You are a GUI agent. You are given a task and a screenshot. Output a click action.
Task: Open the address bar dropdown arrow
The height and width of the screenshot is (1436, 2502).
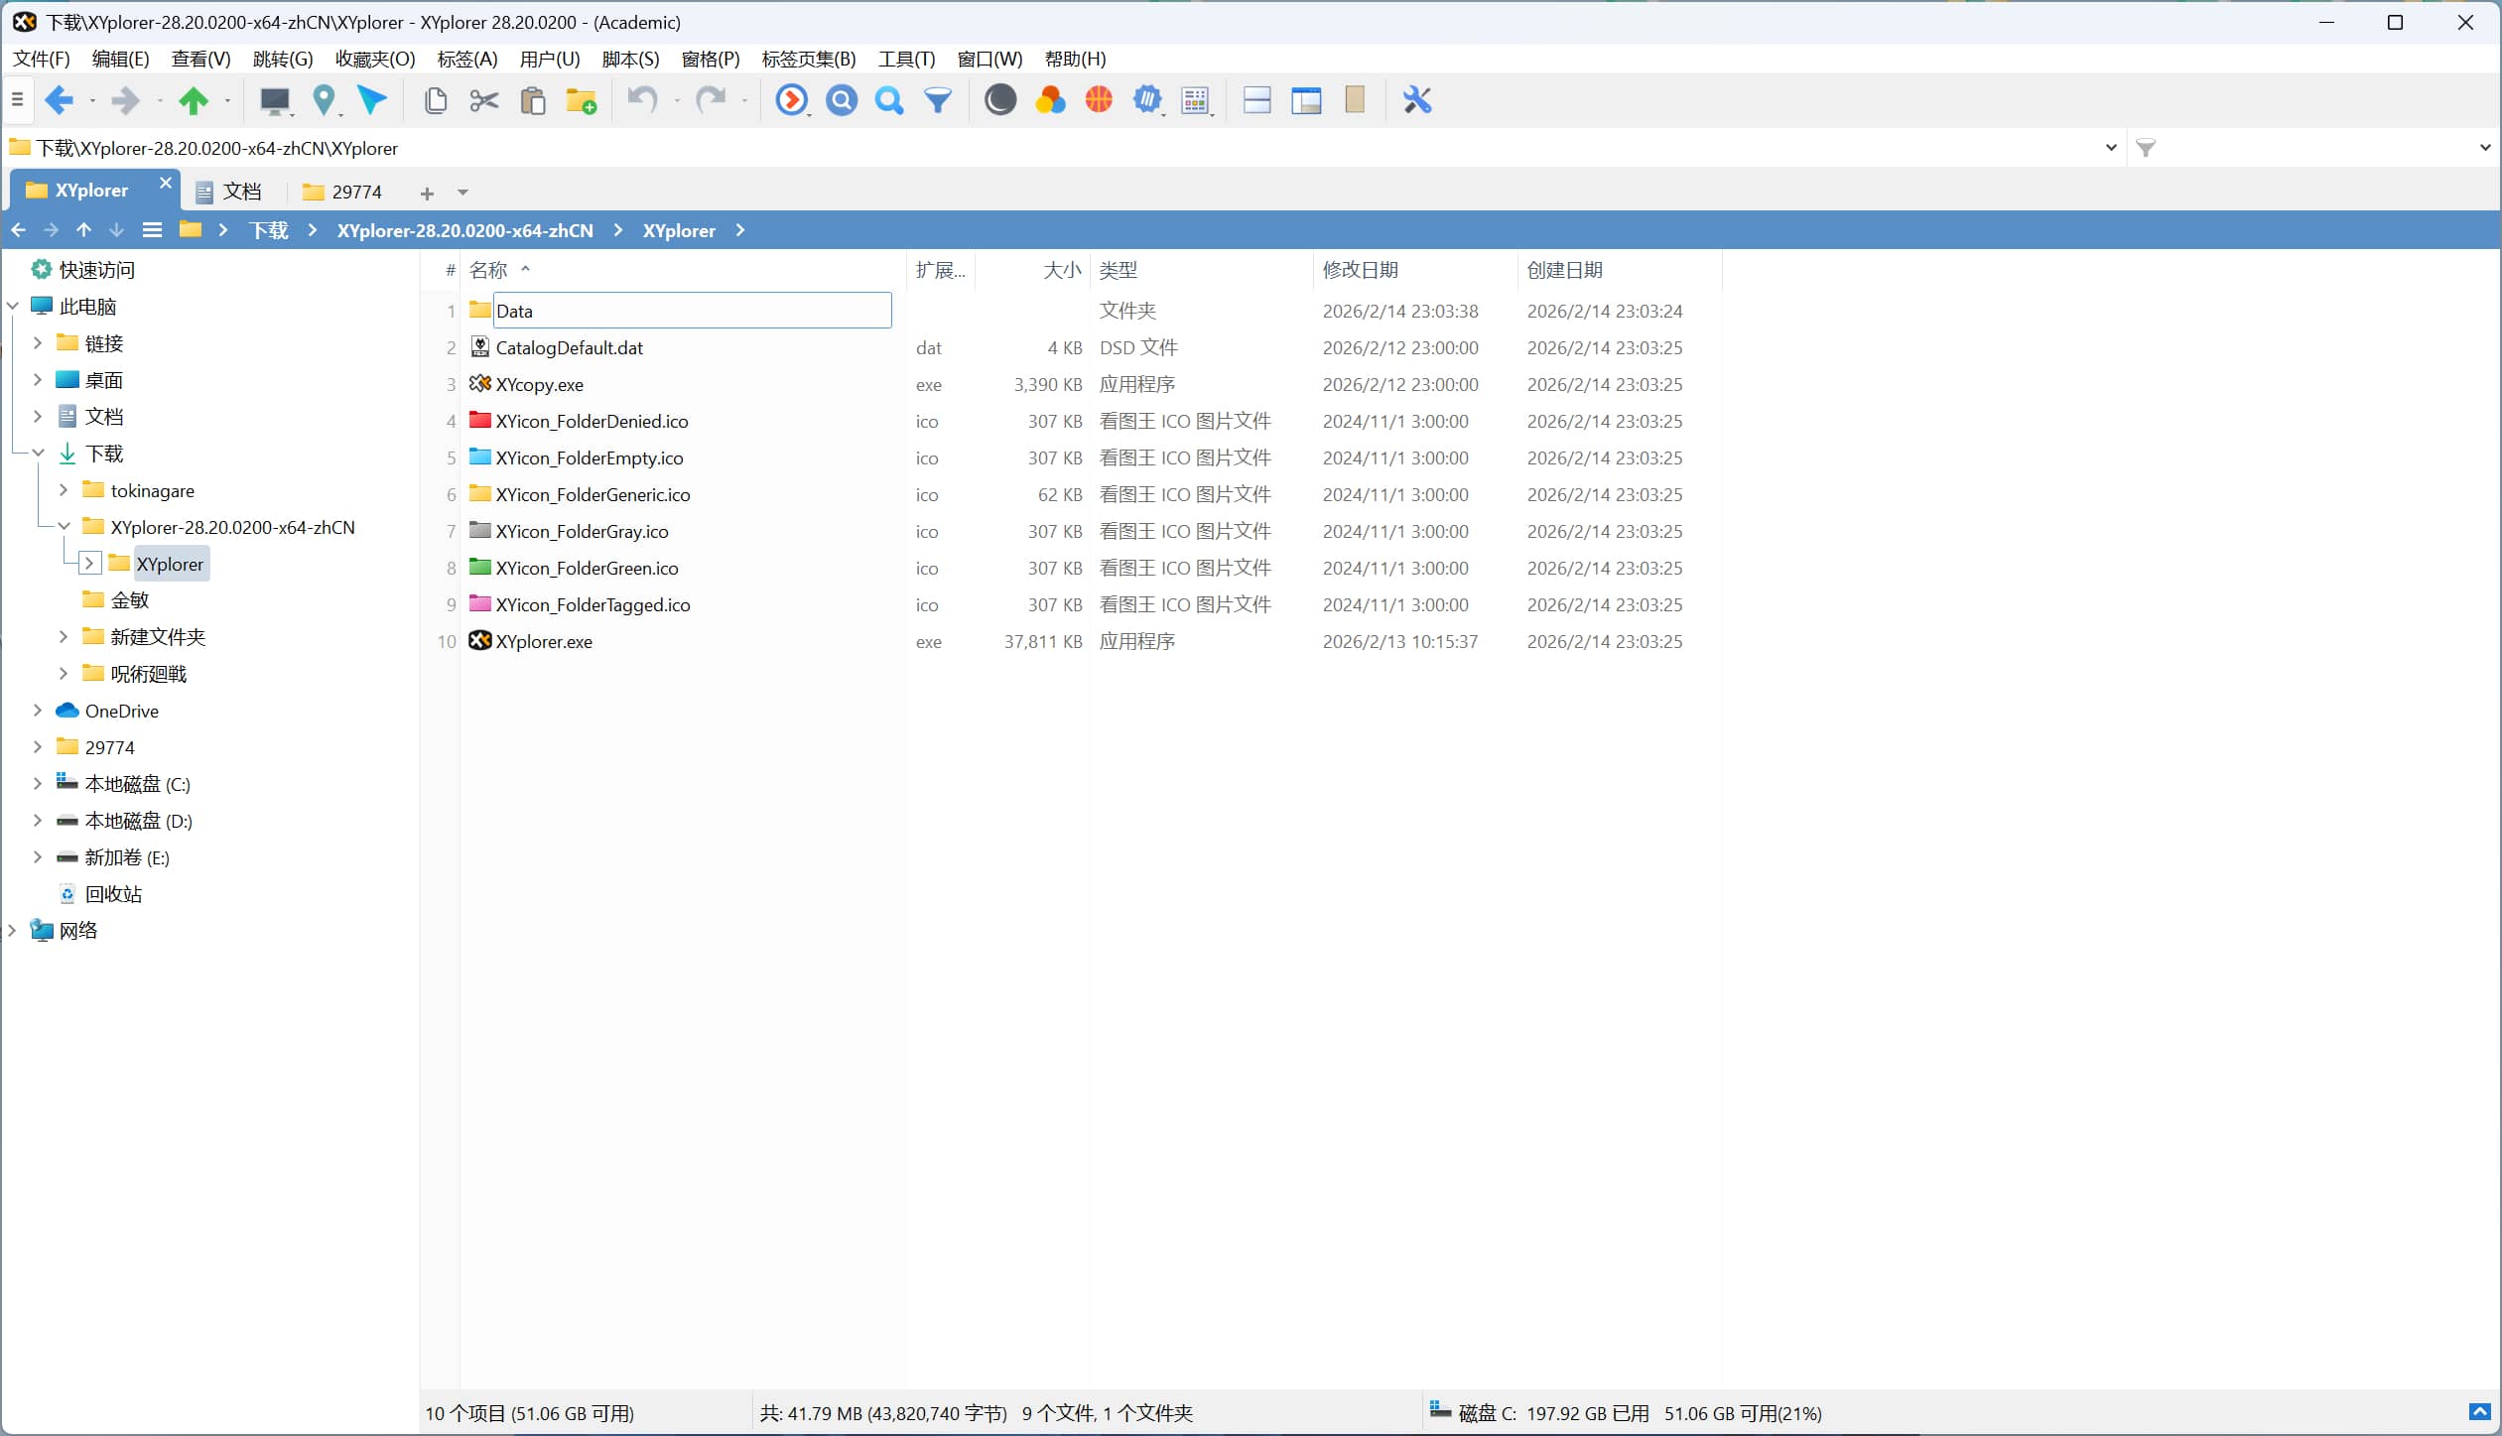(2111, 148)
